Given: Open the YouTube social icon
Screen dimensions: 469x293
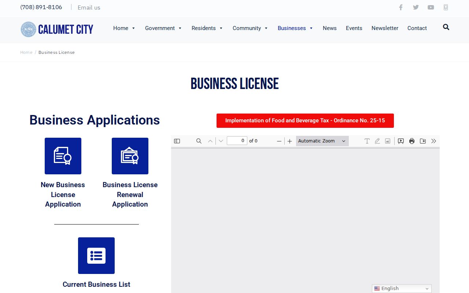Looking at the screenshot, I should [x=431, y=7].
